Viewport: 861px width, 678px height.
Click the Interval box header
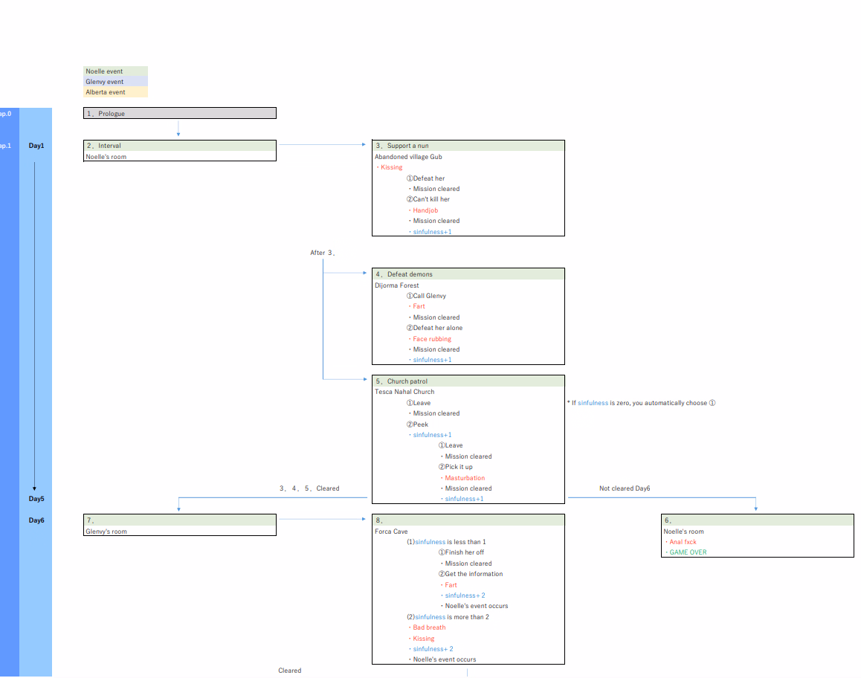tap(179, 146)
